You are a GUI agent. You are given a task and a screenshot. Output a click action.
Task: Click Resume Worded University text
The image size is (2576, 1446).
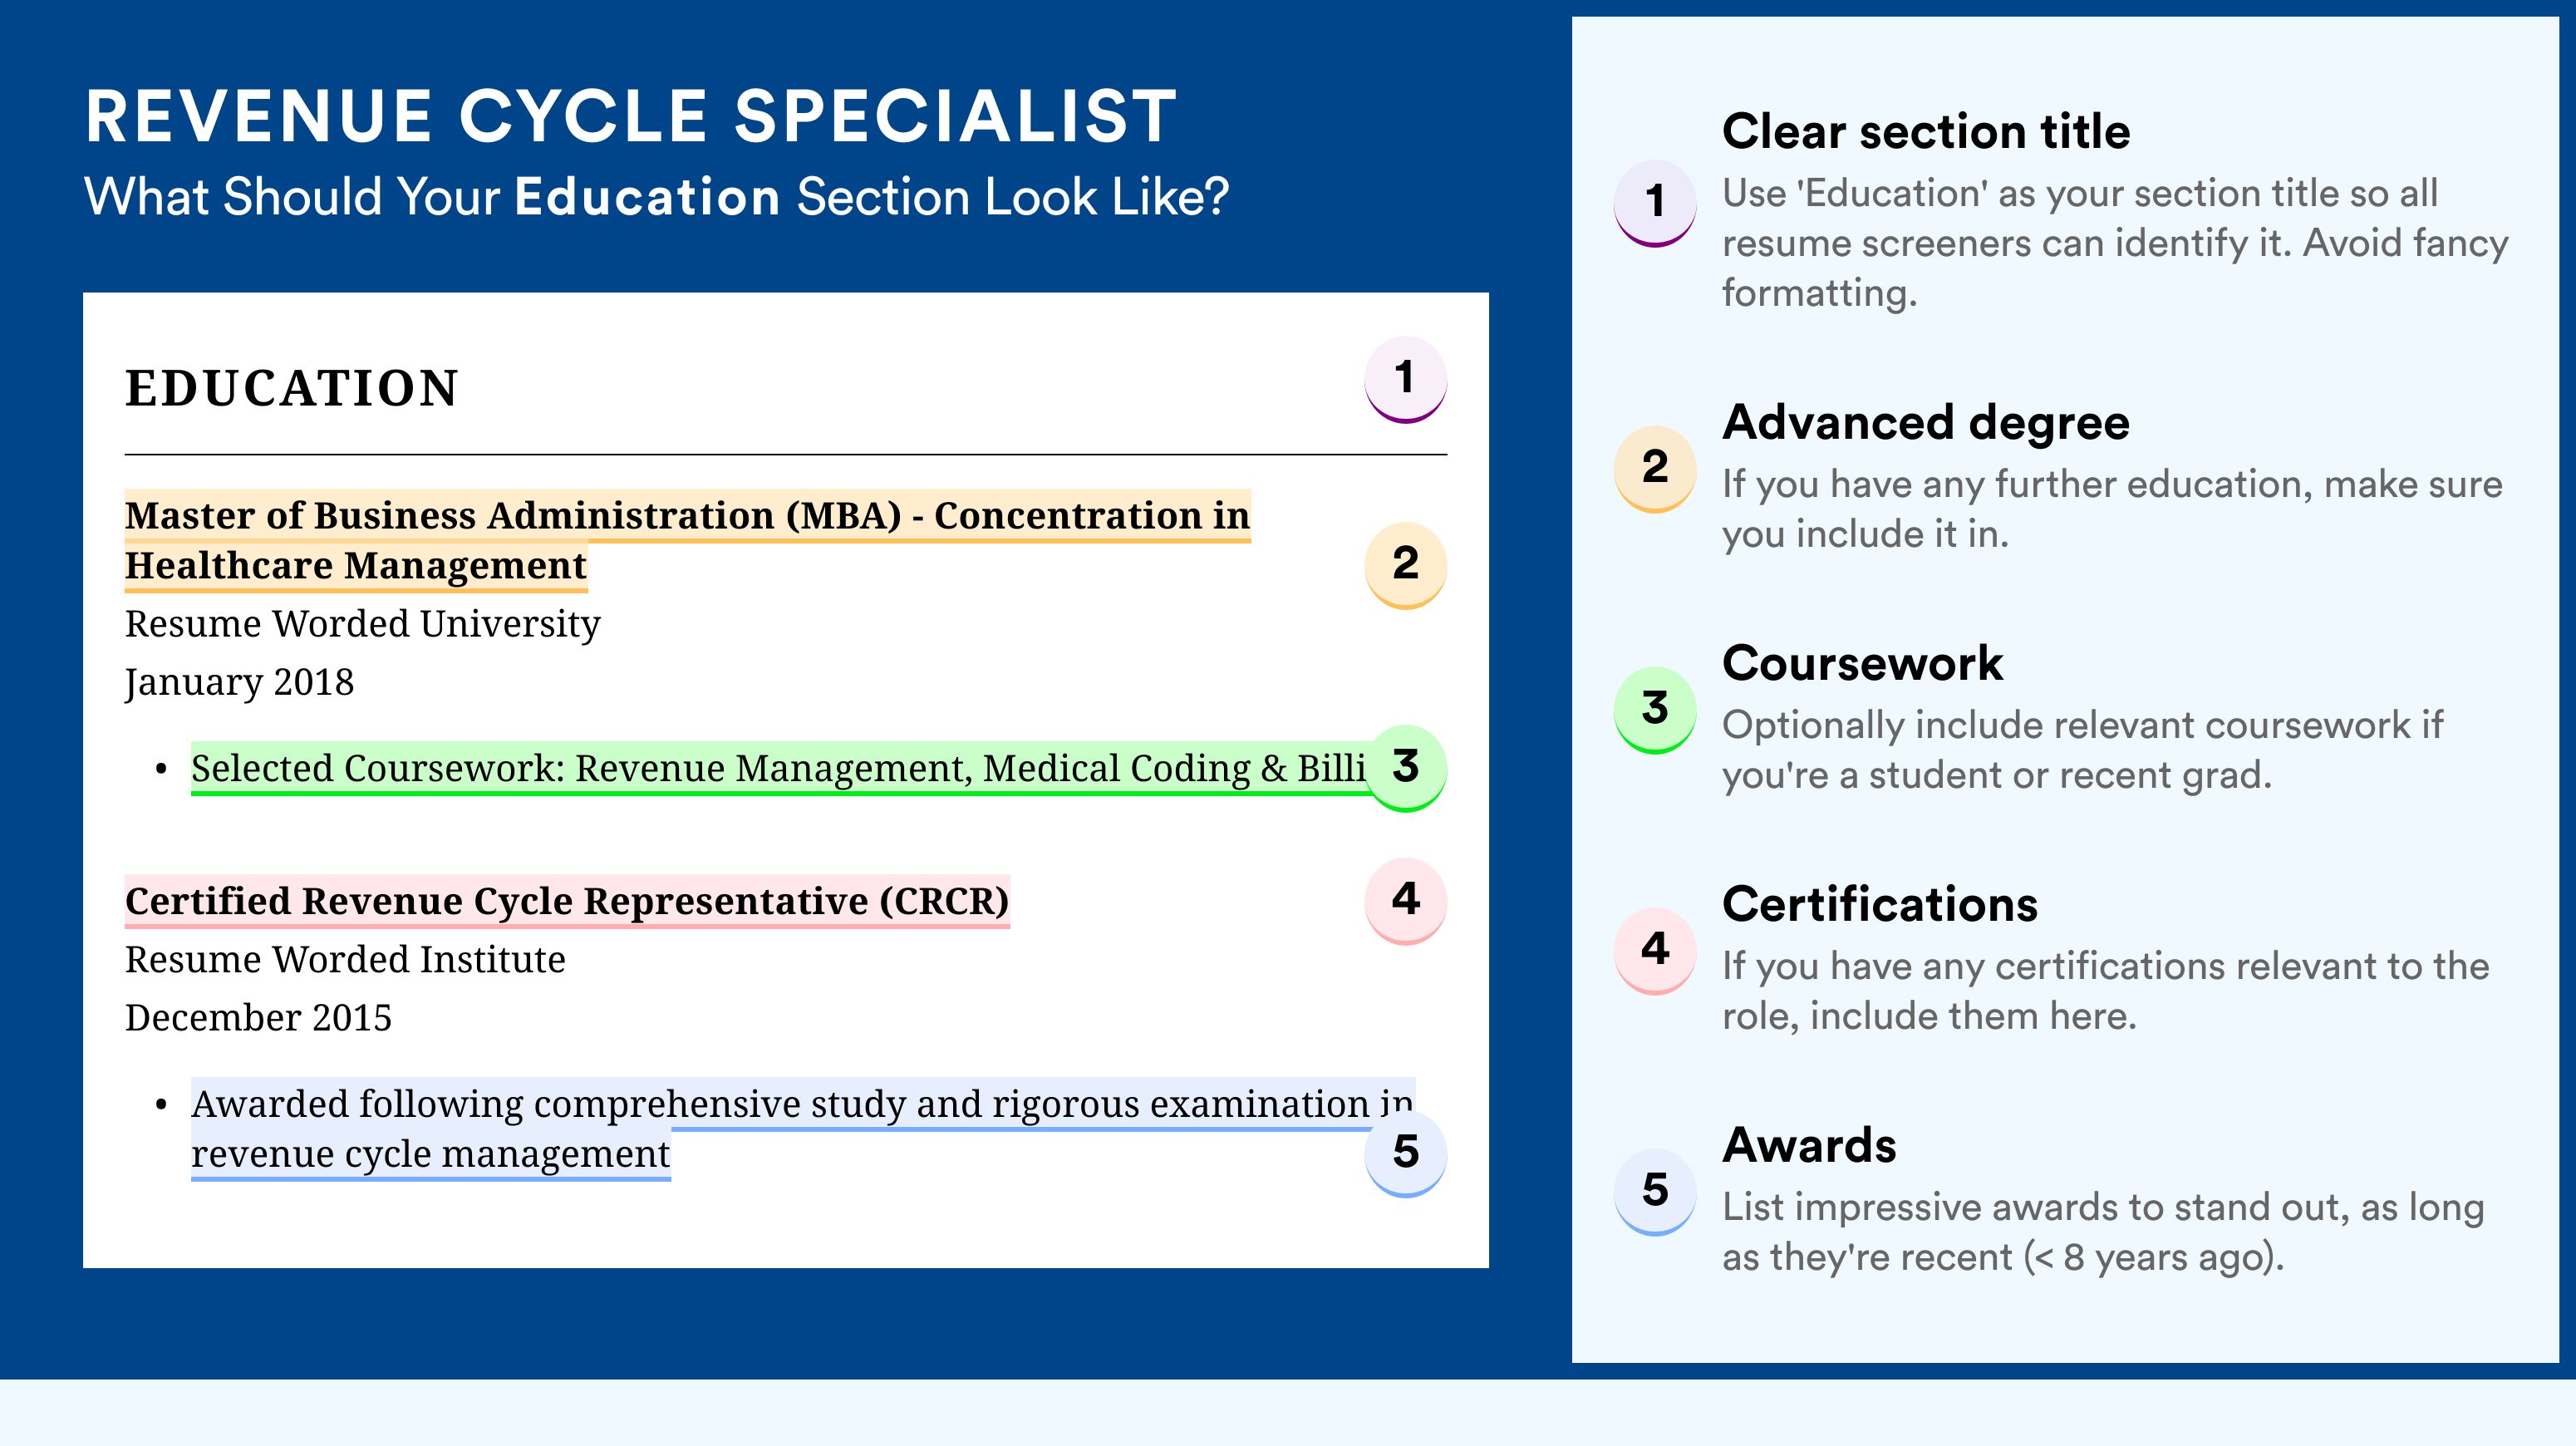(362, 624)
